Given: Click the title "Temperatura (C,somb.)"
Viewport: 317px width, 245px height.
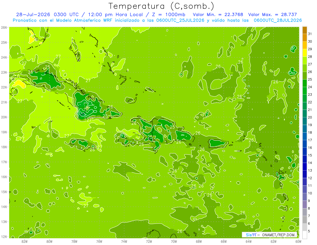Looking at the screenshot, I should click(161, 6).
